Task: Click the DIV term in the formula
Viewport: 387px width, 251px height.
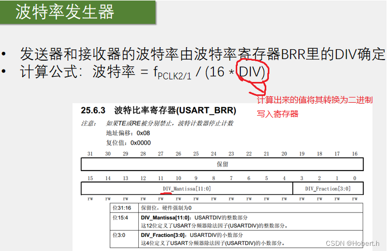Action: click(x=250, y=72)
